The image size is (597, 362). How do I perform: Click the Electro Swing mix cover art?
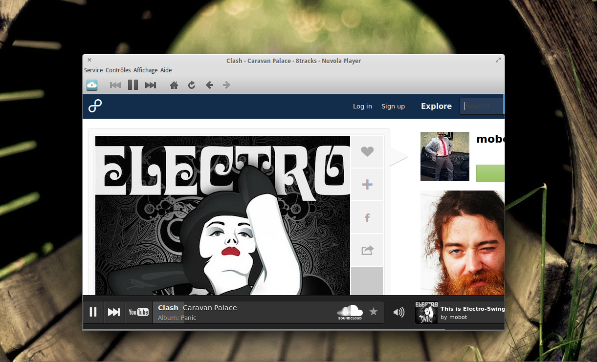click(x=222, y=215)
